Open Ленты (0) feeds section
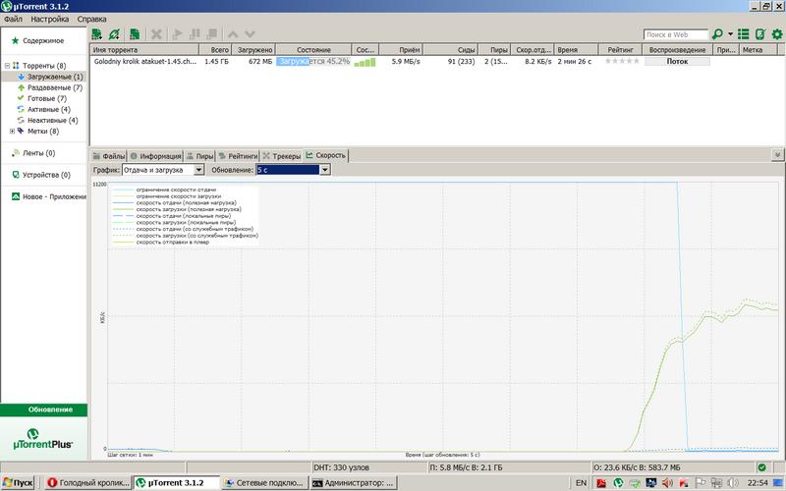Image resolution: width=786 pixels, height=491 pixels. (x=38, y=153)
